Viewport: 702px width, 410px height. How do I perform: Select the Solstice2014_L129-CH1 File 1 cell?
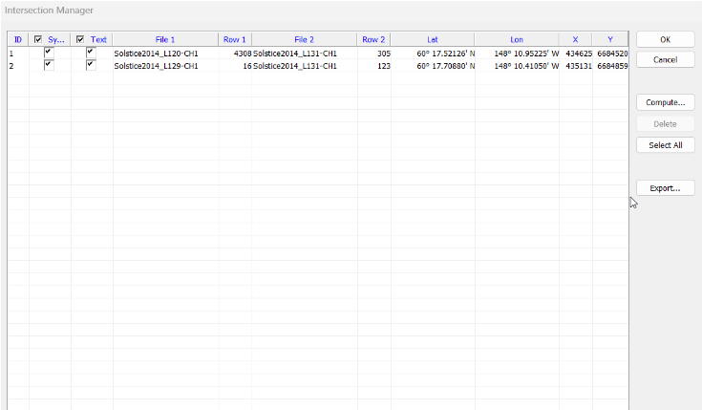[x=165, y=66]
